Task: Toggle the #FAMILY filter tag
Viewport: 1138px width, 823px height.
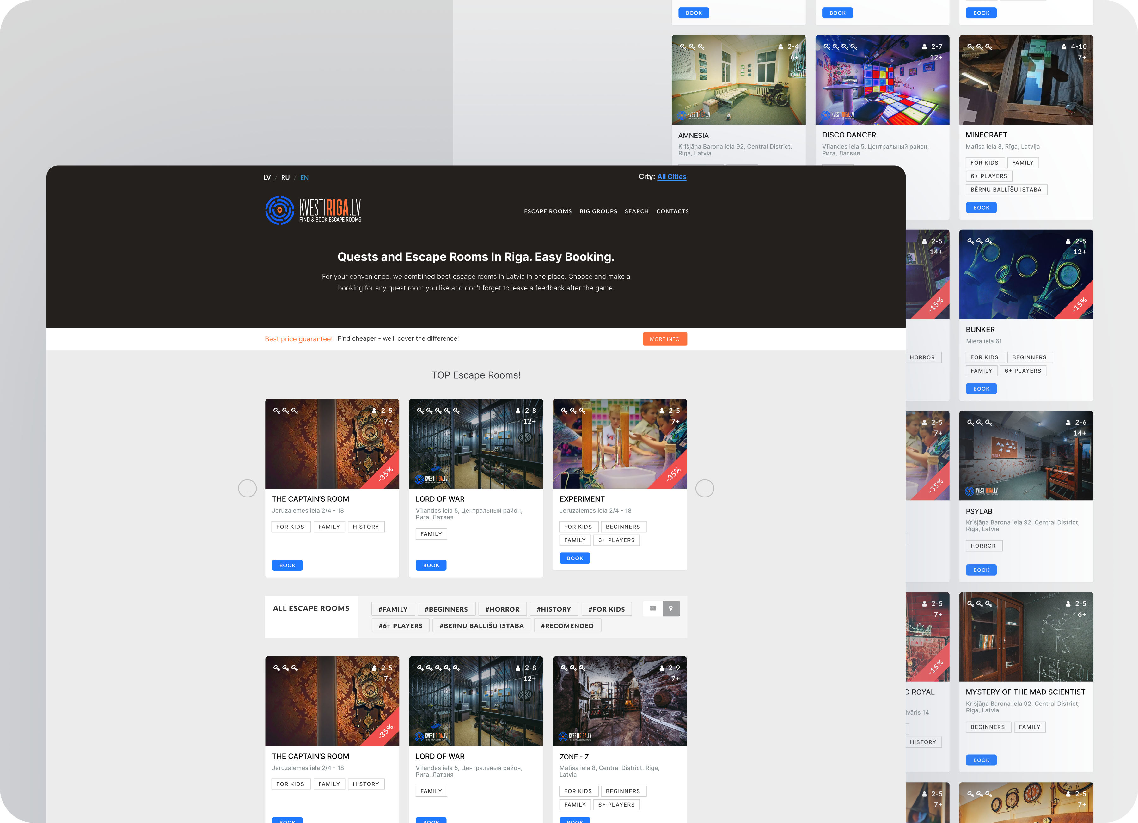Action: tap(393, 609)
